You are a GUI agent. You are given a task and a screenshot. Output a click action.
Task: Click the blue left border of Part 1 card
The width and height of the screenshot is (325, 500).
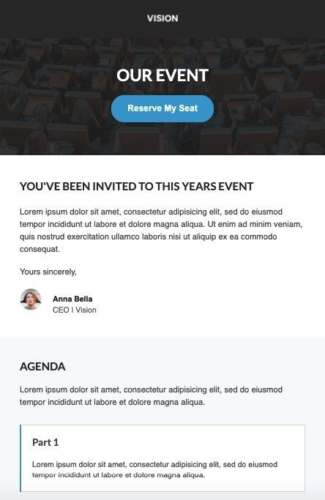point(20,458)
